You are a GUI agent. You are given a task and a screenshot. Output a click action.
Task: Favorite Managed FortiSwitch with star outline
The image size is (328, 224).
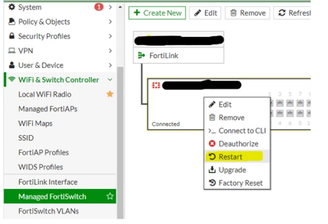[x=110, y=196]
